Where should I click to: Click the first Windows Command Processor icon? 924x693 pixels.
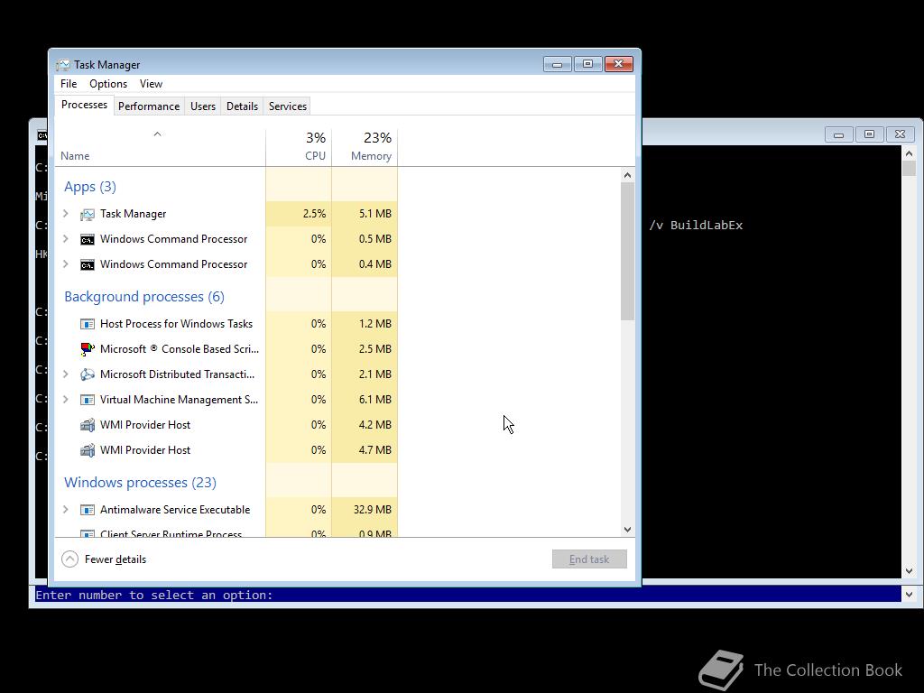(x=88, y=239)
